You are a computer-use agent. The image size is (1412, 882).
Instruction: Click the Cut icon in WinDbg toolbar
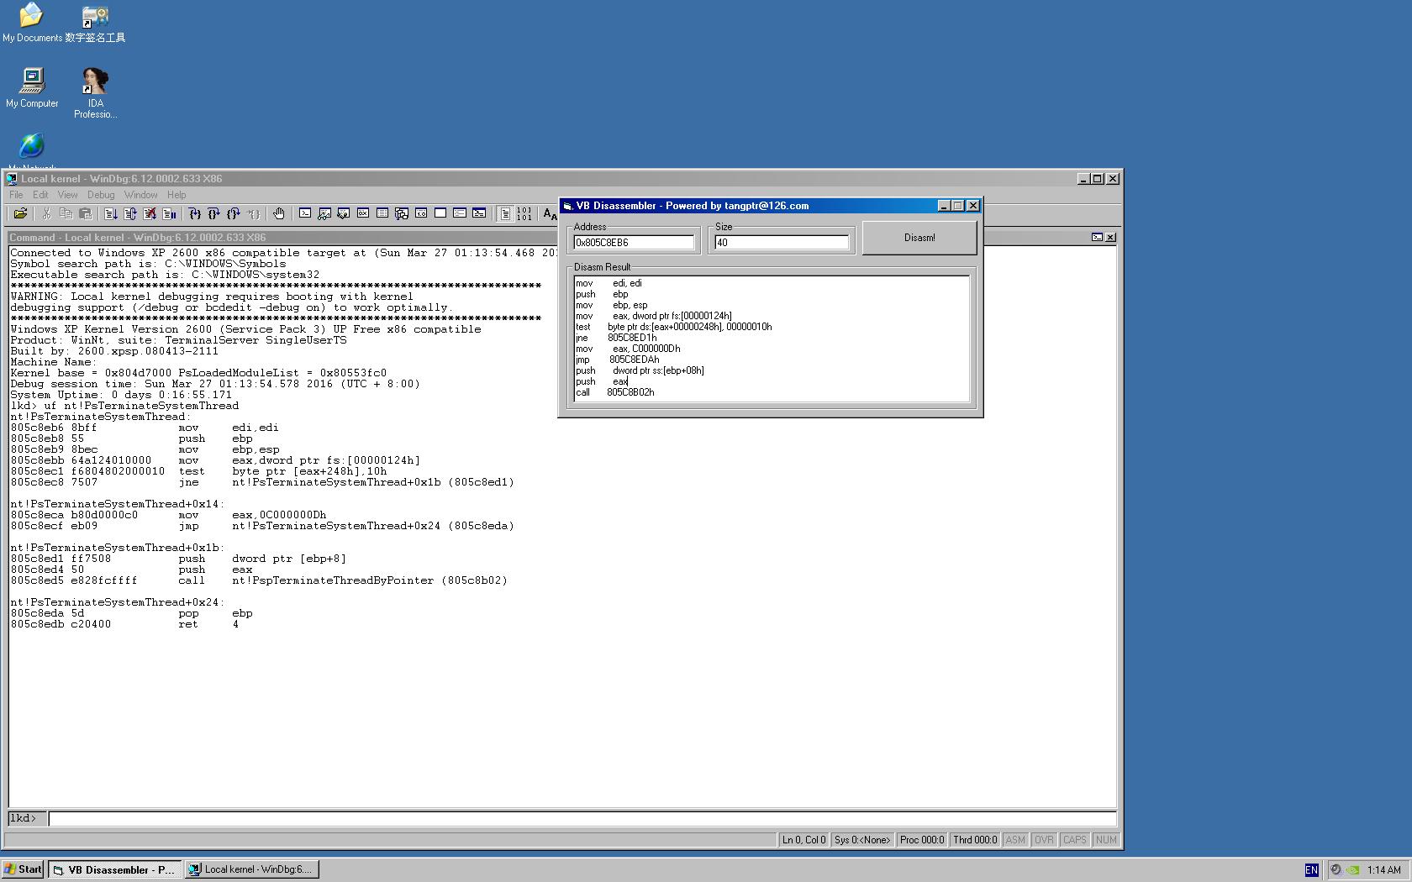click(46, 214)
